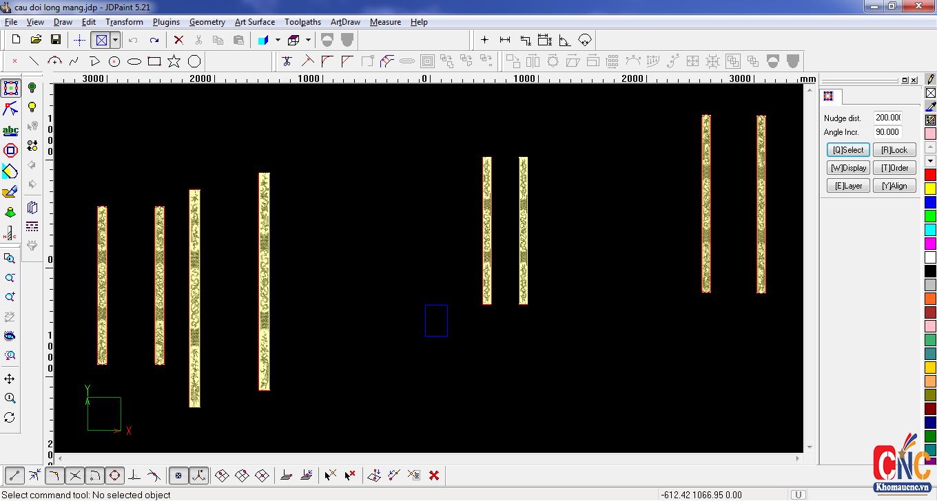Screen dimensions: 937x501
Task: Select the ellipse drawing tool
Action: pos(134,61)
